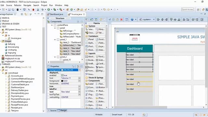
Task: Expand Accounts.java in Package Explorer
Action: (x=6, y=76)
